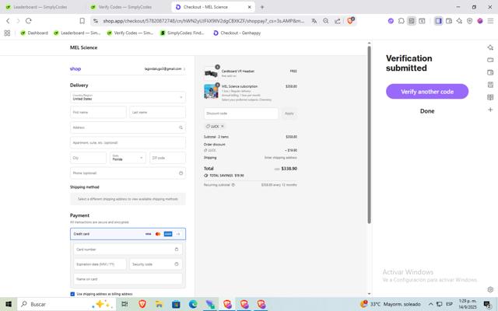Click the shop logo link

click(75, 69)
